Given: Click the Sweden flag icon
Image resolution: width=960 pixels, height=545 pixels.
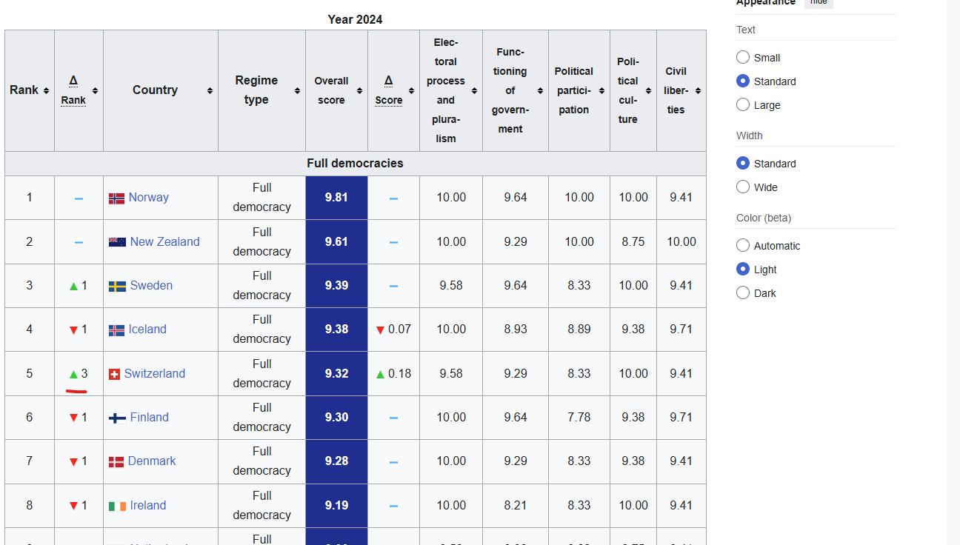Looking at the screenshot, I should pos(117,287).
